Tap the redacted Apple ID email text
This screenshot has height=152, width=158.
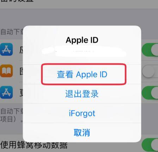[x=84, y=51]
